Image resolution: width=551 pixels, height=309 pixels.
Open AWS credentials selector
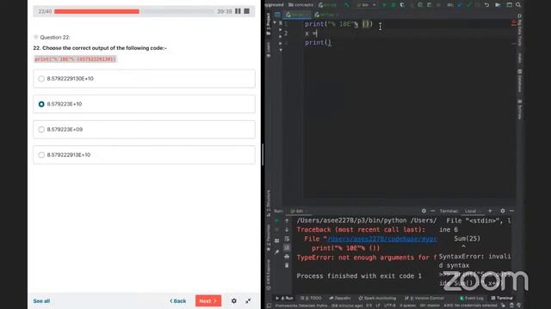pos(471,306)
